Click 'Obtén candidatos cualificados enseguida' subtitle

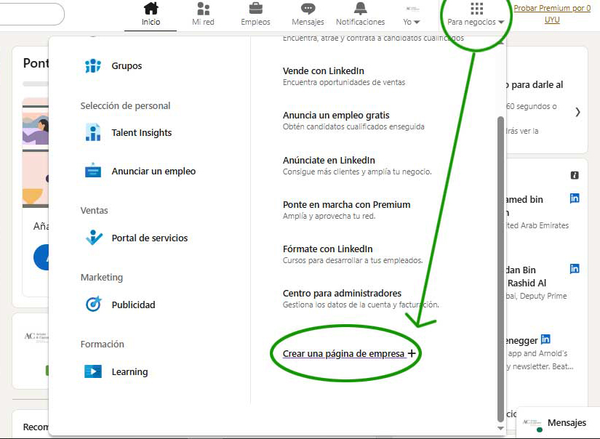pyautogui.click(x=353, y=126)
